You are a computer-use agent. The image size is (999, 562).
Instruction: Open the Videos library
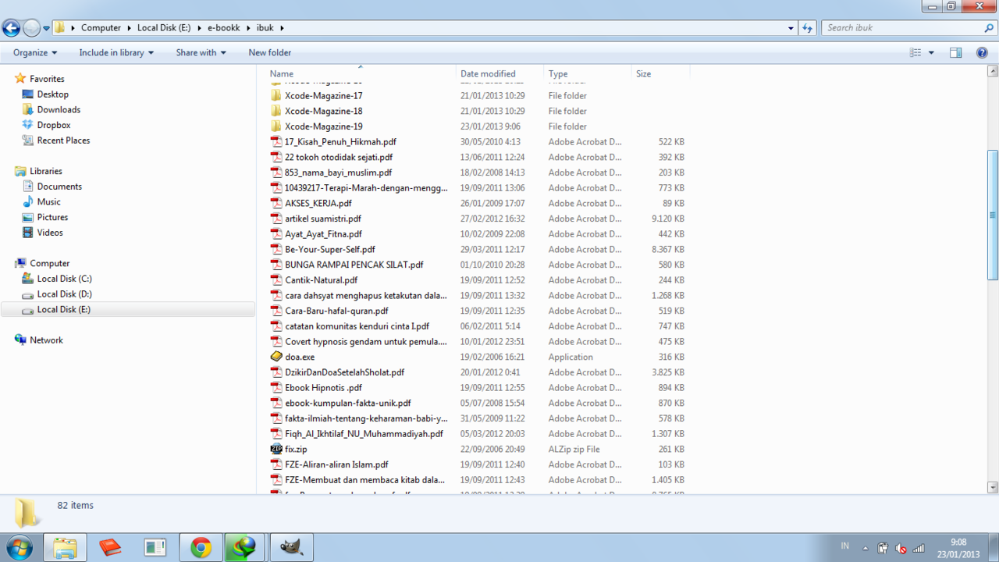(x=50, y=233)
